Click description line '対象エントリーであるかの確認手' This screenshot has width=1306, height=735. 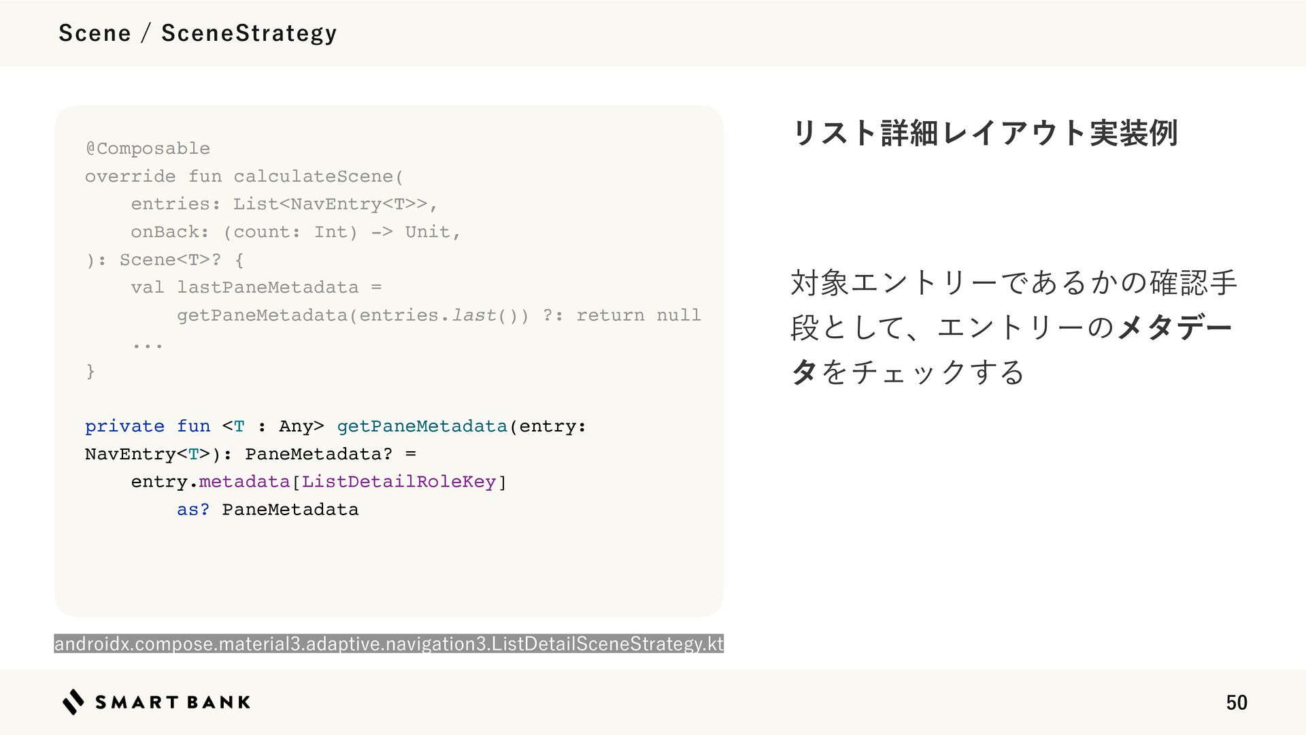(1014, 282)
